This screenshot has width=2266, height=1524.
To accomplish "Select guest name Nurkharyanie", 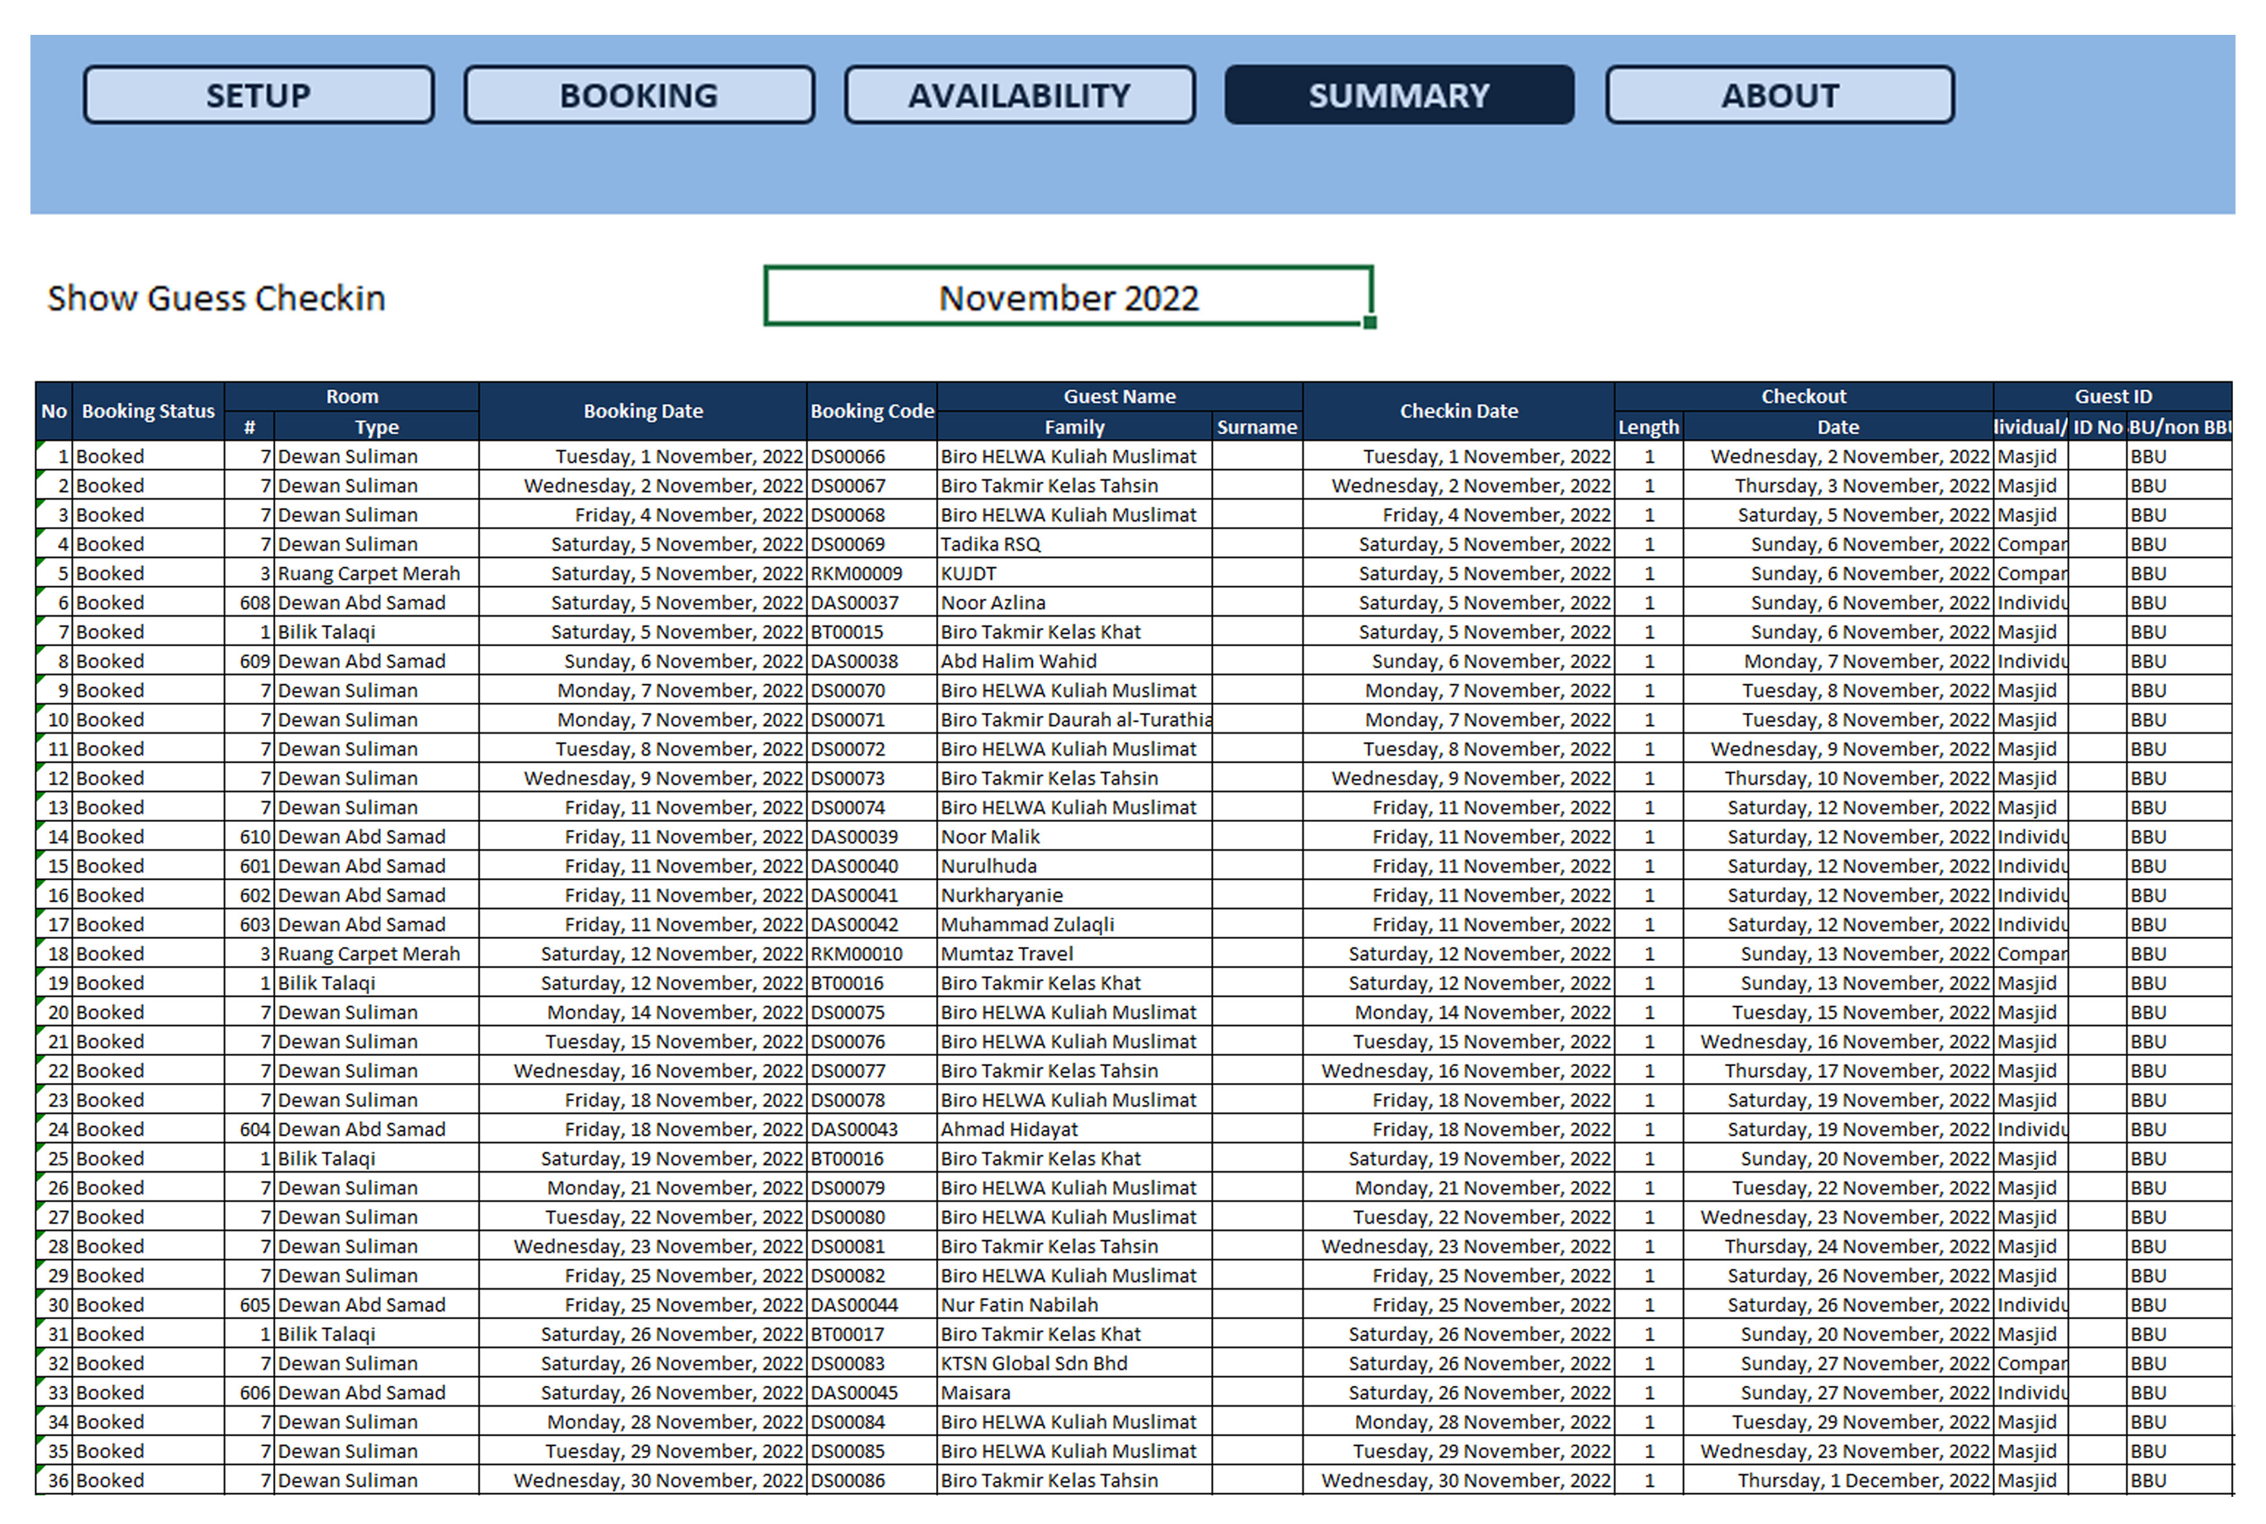I will click(1074, 895).
